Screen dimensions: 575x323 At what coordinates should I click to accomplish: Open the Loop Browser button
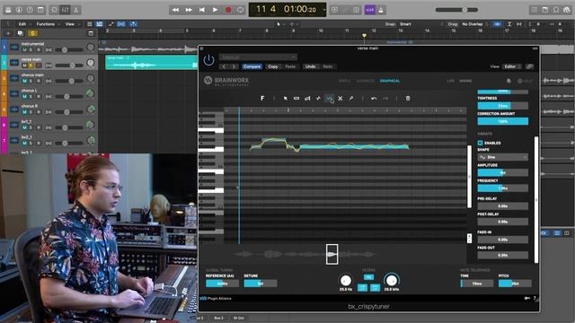click(x=556, y=10)
